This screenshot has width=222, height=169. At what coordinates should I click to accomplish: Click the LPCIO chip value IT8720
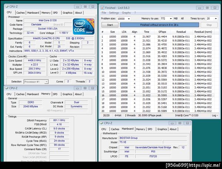[x=153, y=156]
